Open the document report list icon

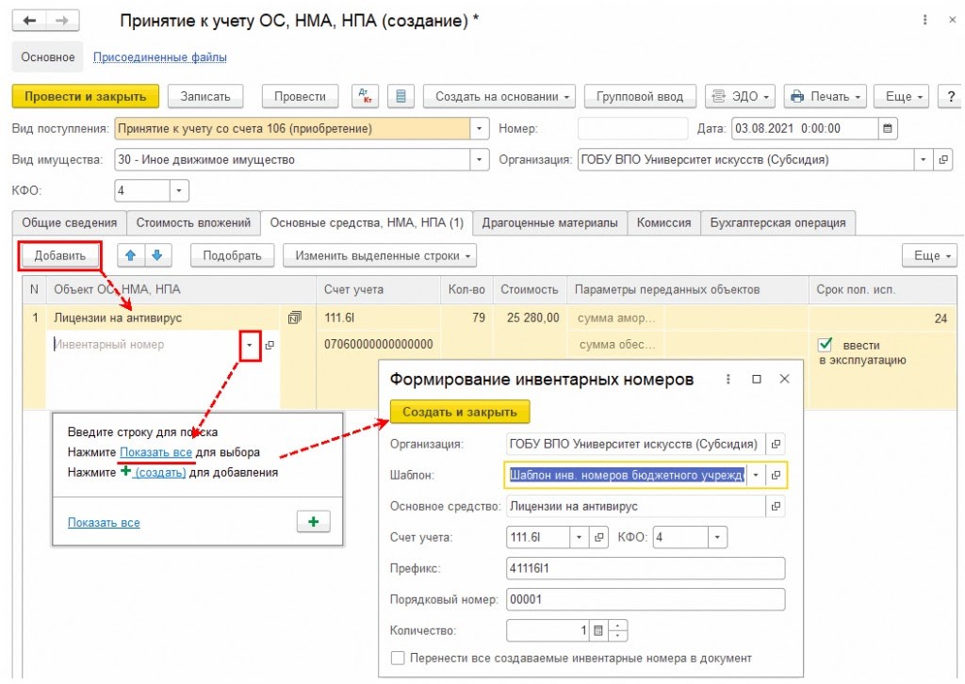pos(401,96)
